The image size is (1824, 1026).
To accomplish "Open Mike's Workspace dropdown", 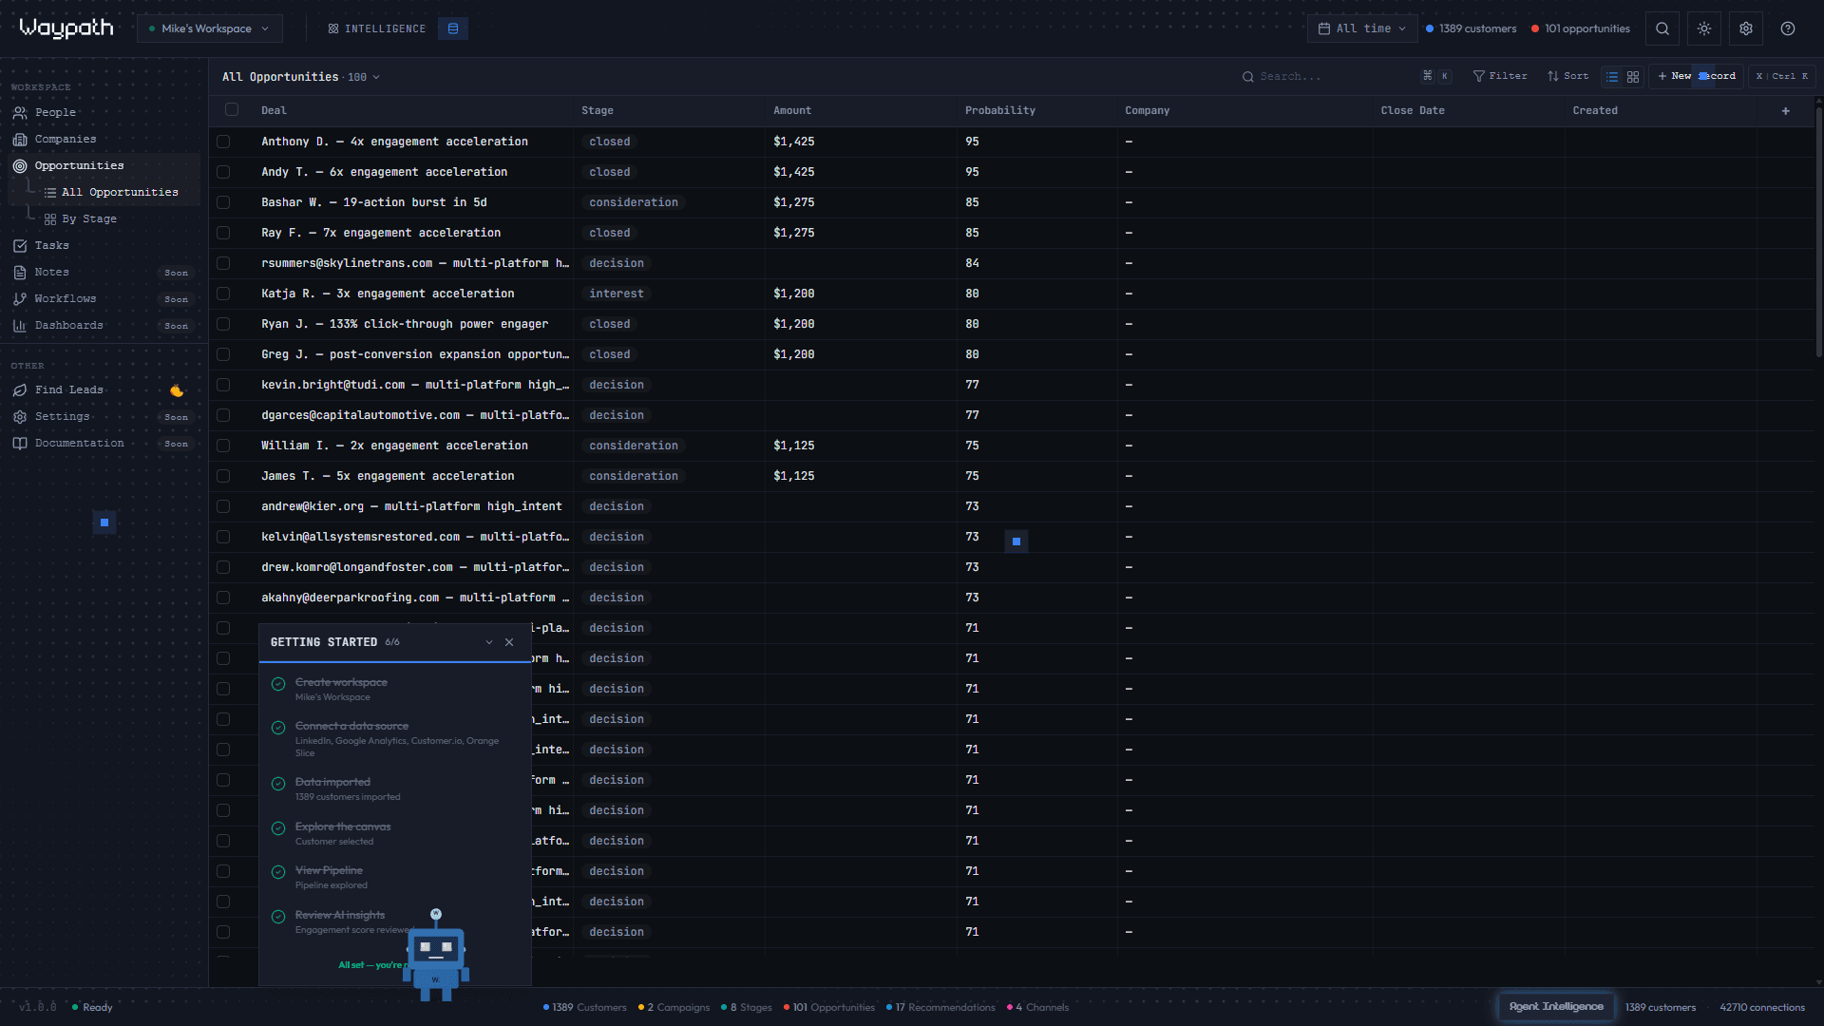I will [x=209, y=28].
